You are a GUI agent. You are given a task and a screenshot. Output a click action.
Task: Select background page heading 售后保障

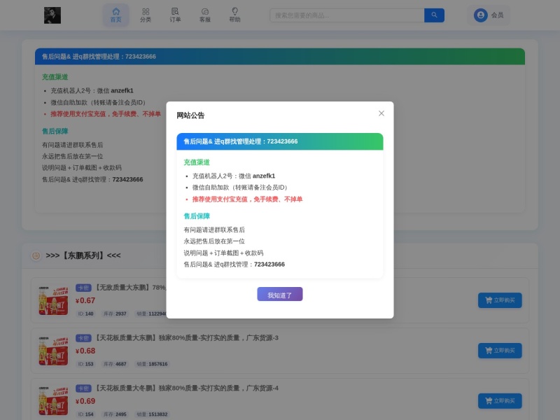(x=55, y=132)
